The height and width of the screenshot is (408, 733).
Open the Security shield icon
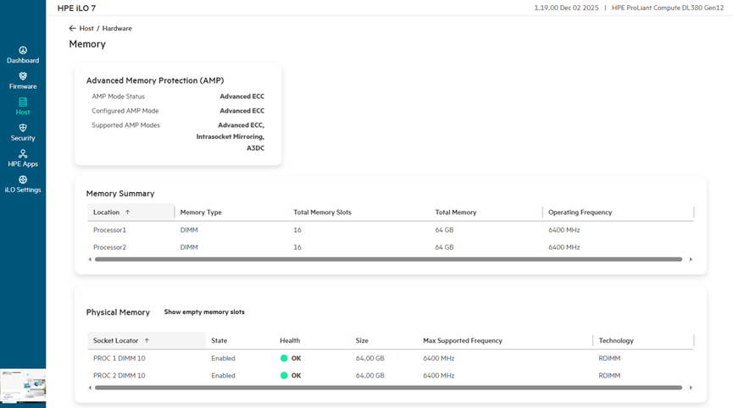coord(23,128)
